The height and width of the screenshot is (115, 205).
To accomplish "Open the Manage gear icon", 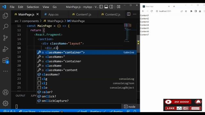I will 5,103.
